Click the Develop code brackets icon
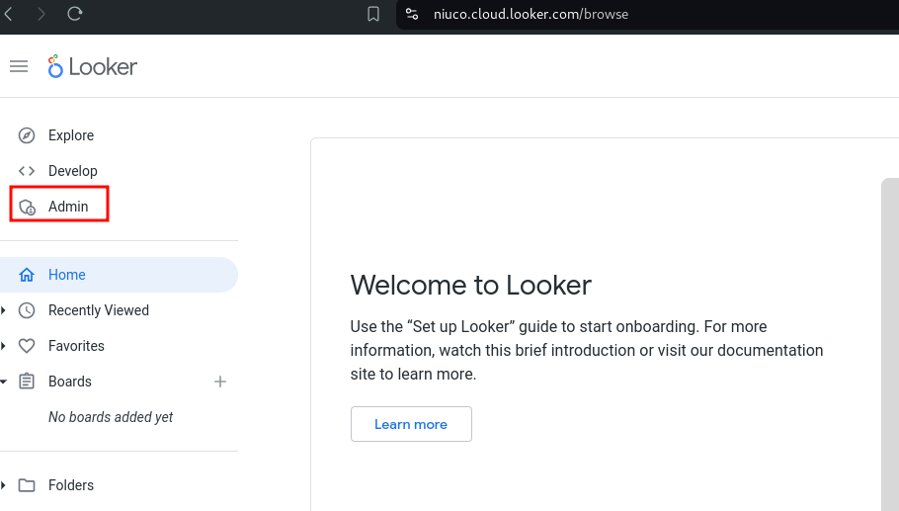The image size is (899, 511). tap(27, 171)
